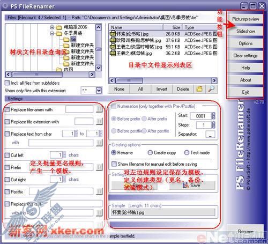Click the Start value spinner arrows
This screenshot has height=244, width=268.
213,116
